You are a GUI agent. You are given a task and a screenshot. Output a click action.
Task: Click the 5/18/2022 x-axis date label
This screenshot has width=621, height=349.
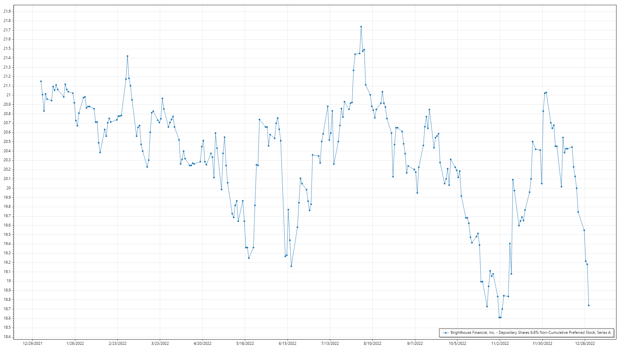(245, 344)
